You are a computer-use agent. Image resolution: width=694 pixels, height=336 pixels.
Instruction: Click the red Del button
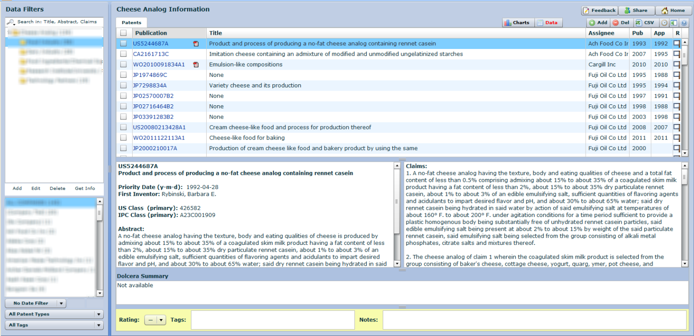click(621, 22)
